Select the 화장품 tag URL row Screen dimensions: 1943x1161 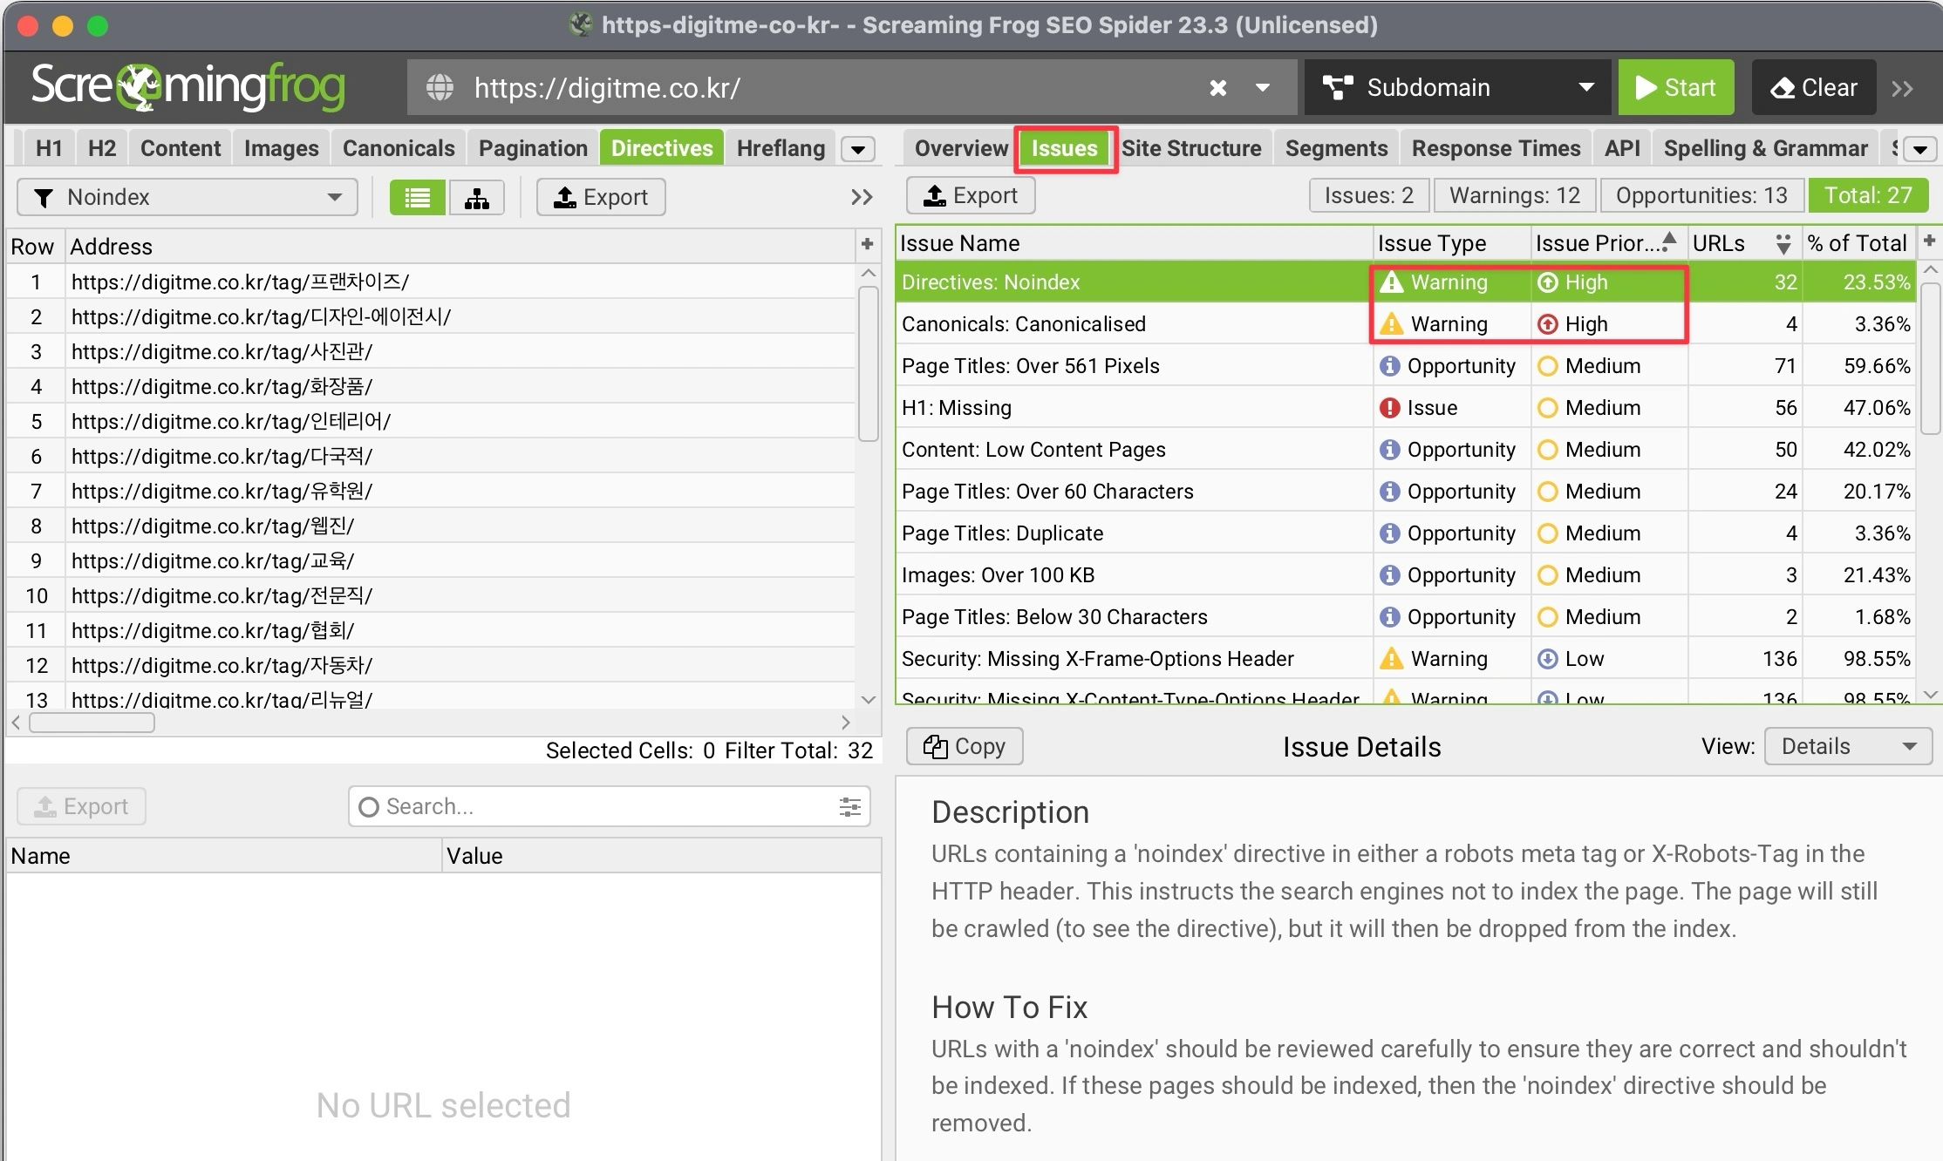(x=431, y=386)
